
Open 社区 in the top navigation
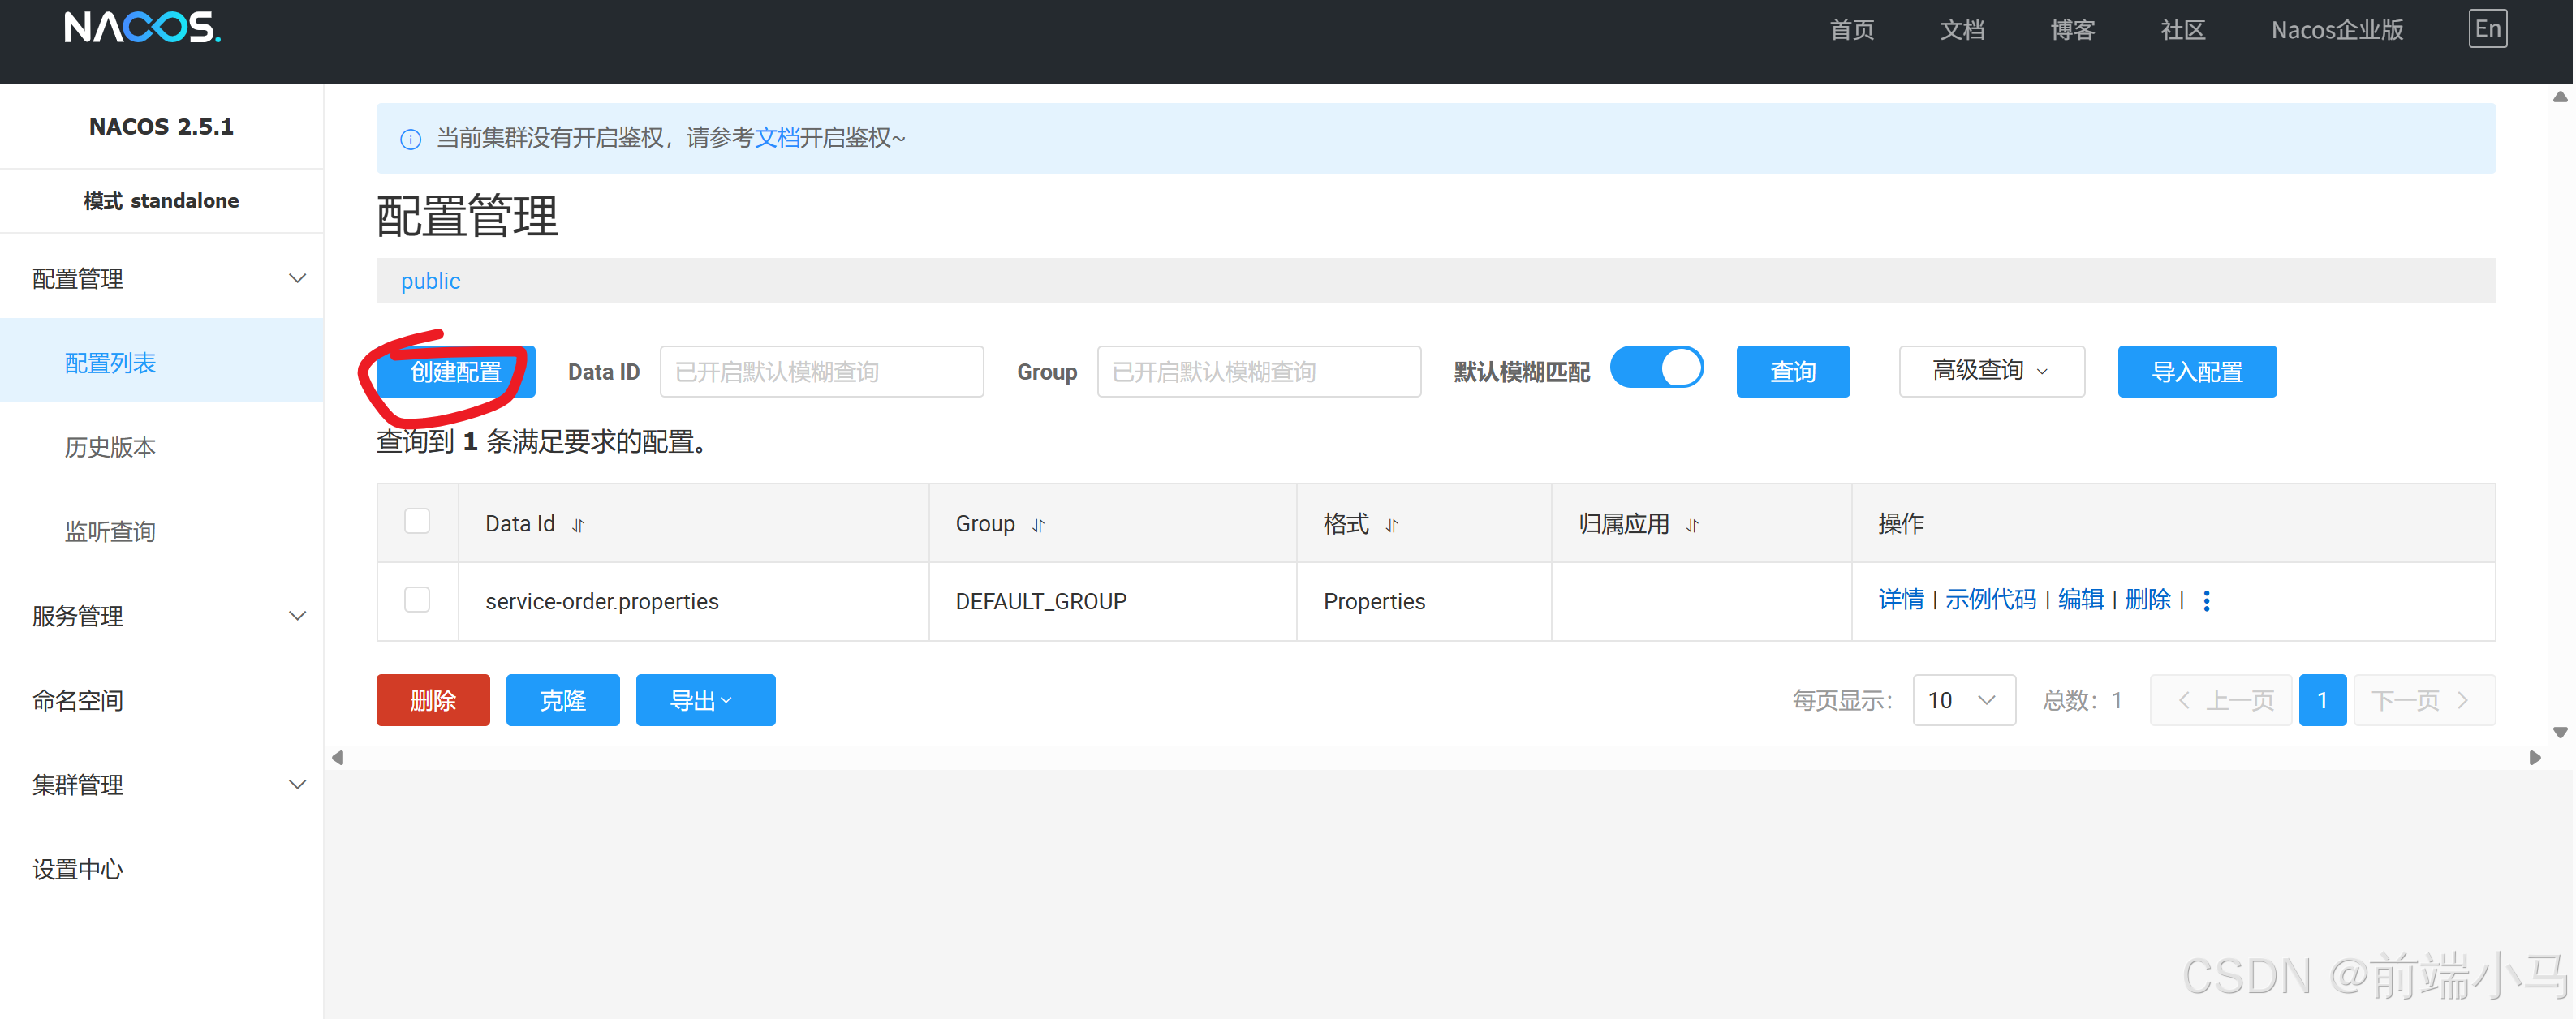pos(2182,30)
